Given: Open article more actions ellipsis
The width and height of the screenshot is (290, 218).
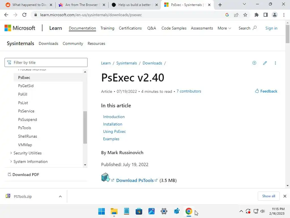Looking at the screenshot, I should pos(275,63).
